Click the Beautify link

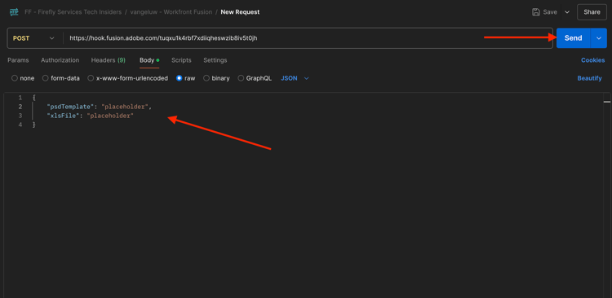point(589,78)
